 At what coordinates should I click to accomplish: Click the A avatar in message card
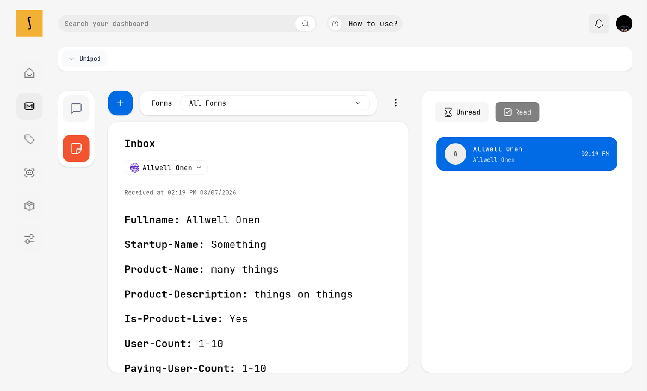[x=455, y=154]
